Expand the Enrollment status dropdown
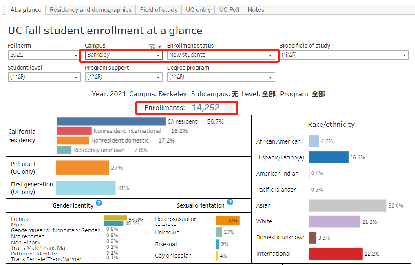The height and width of the screenshot is (265, 415). [x=221, y=55]
